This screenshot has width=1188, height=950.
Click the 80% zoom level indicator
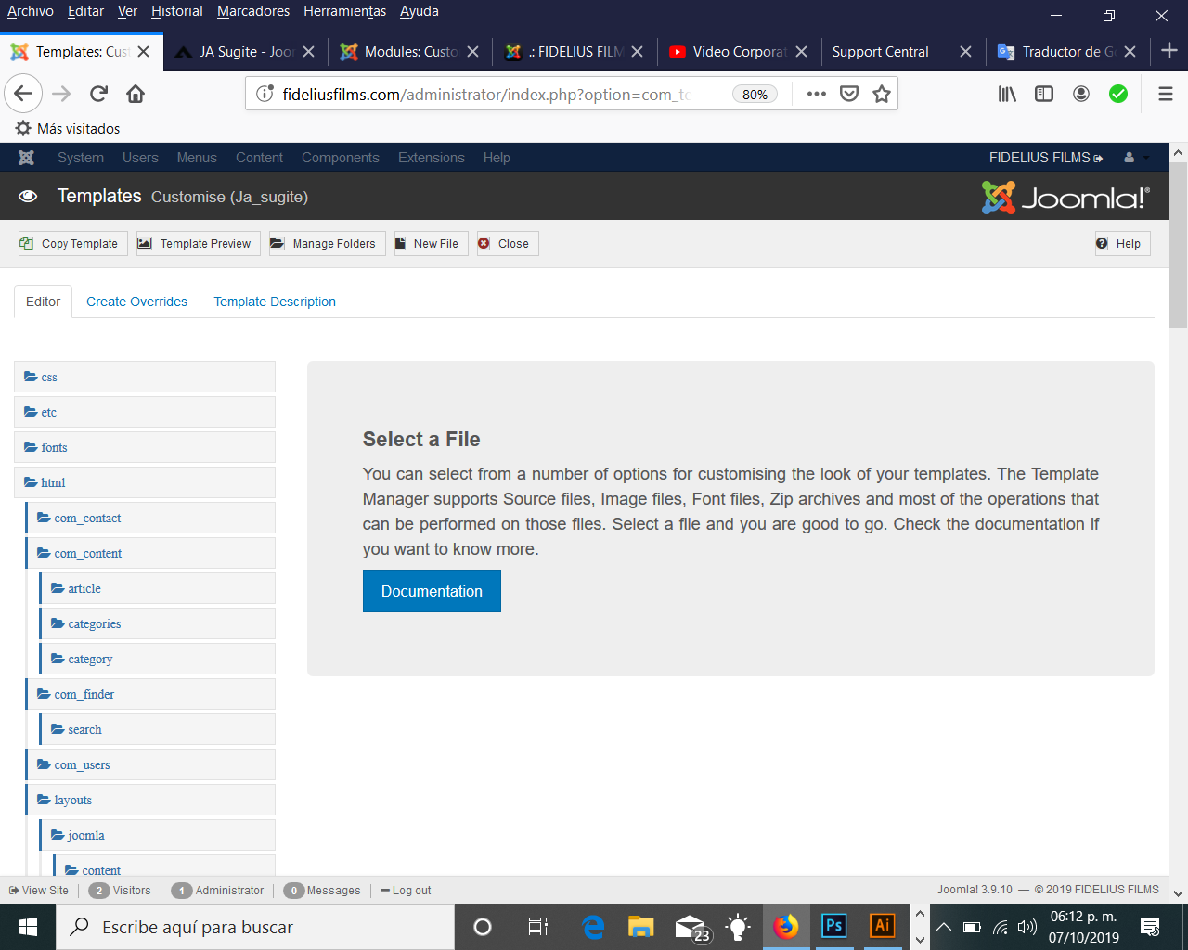(x=755, y=94)
